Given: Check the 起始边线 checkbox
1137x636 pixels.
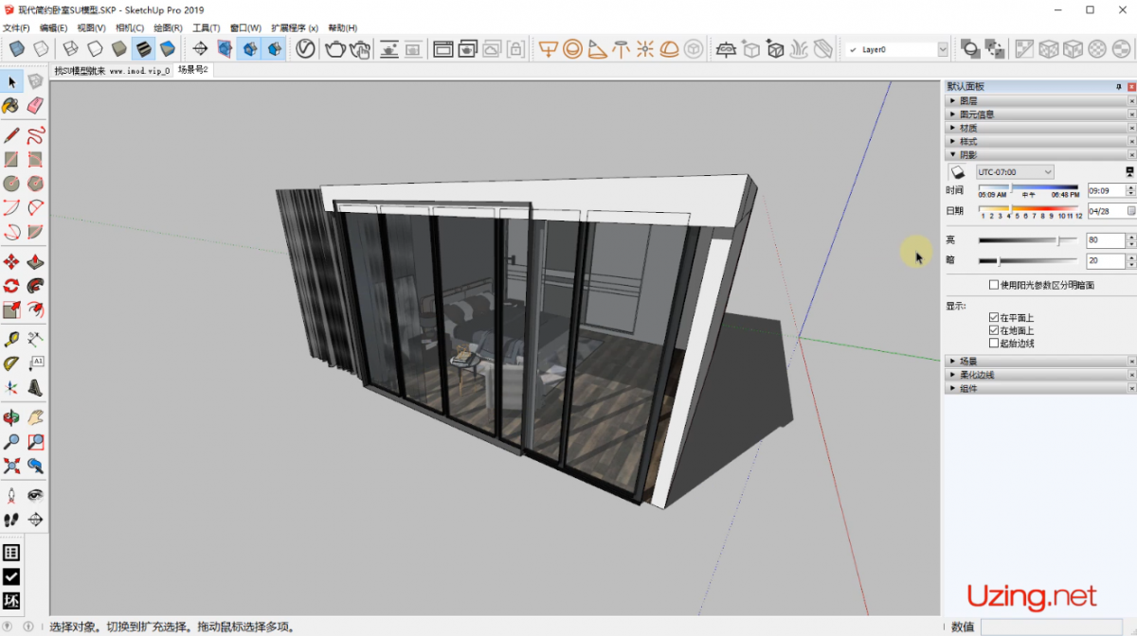Looking at the screenshot, I should (994, 344).
